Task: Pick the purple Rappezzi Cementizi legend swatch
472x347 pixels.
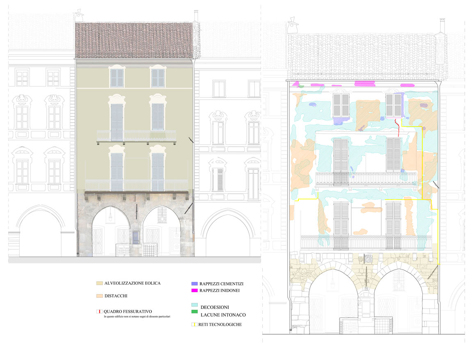Action: pos(195,283)
